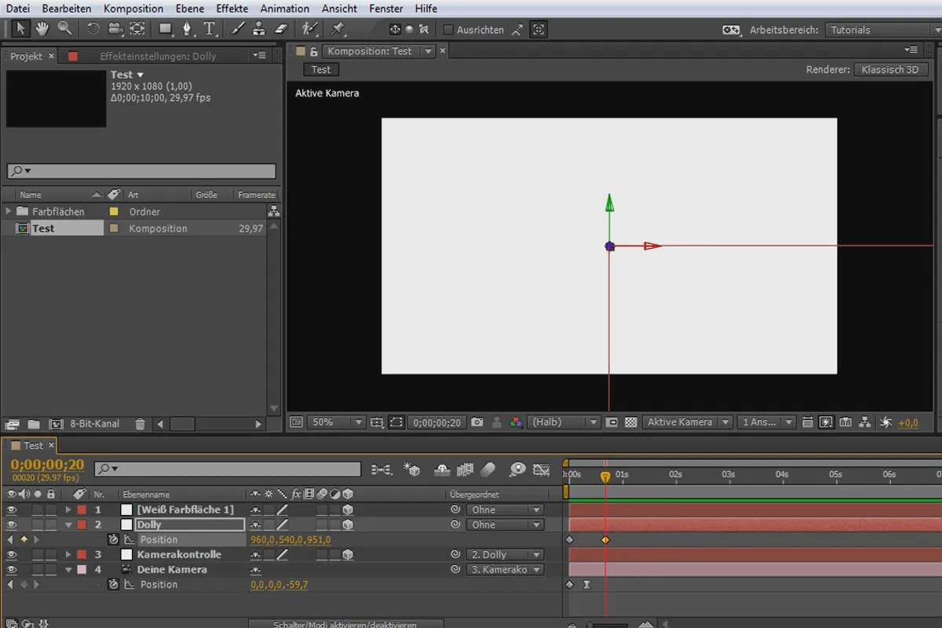The image size is (942, 628).
Task: Select the Text tool
Action: [x=210, y=29]
